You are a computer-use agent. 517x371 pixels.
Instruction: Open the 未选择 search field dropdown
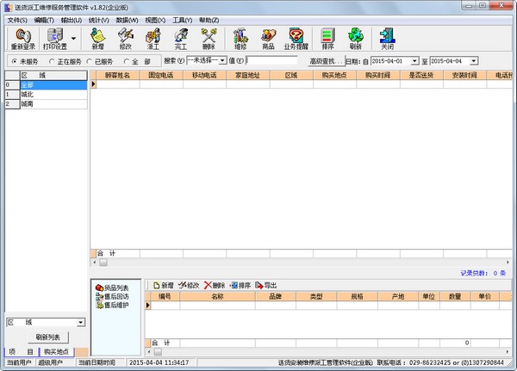click(x=222, y=61)
